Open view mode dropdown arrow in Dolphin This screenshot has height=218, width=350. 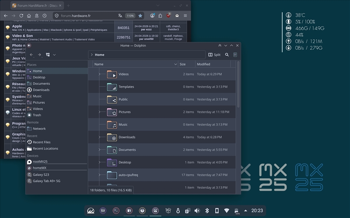pos(54,55)
